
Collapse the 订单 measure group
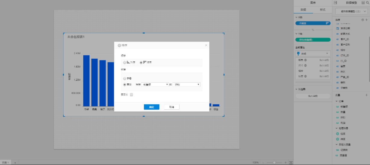pyautogui.click(x=337, y=101)
